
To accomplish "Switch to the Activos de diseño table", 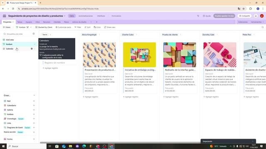I will click(x=79, y=22).
